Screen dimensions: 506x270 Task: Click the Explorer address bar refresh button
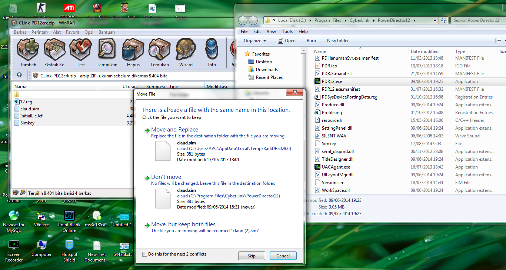(443, 20)
